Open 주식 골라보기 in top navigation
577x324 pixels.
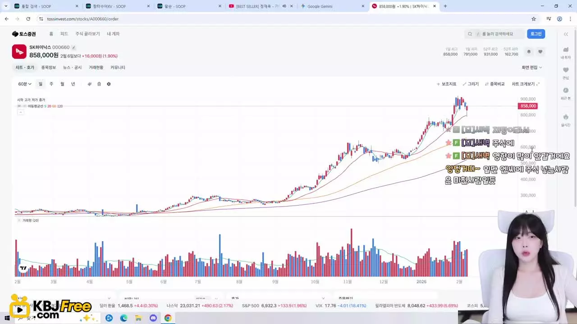click(x=87, y=34)
